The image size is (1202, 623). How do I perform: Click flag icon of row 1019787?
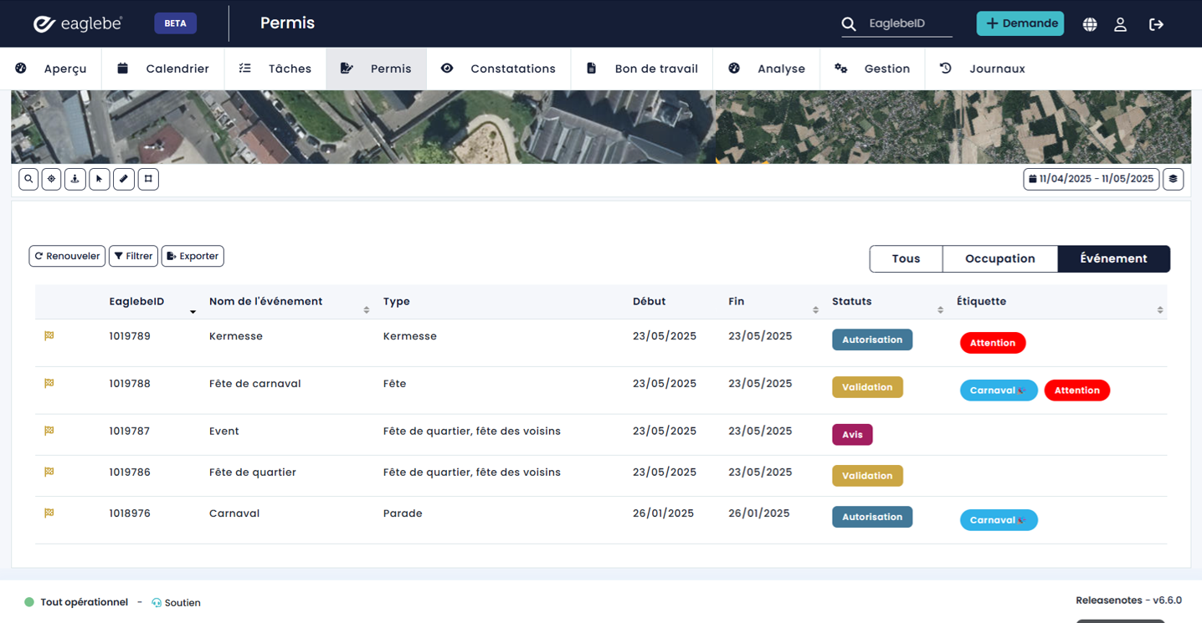pos(49,432)
